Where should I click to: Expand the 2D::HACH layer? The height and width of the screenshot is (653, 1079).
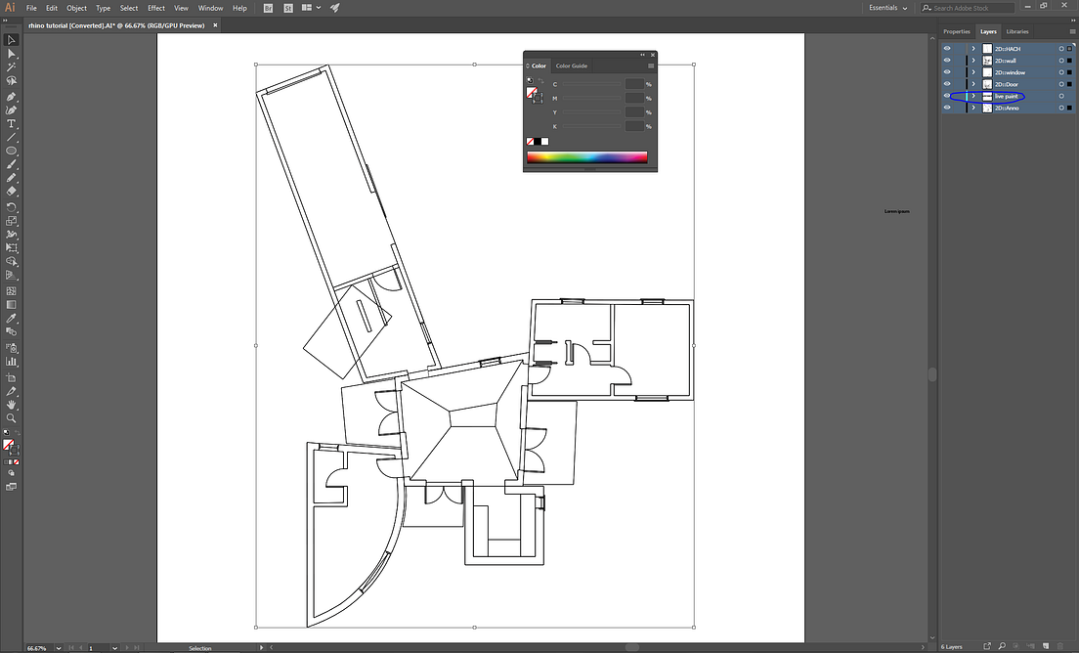973,49
